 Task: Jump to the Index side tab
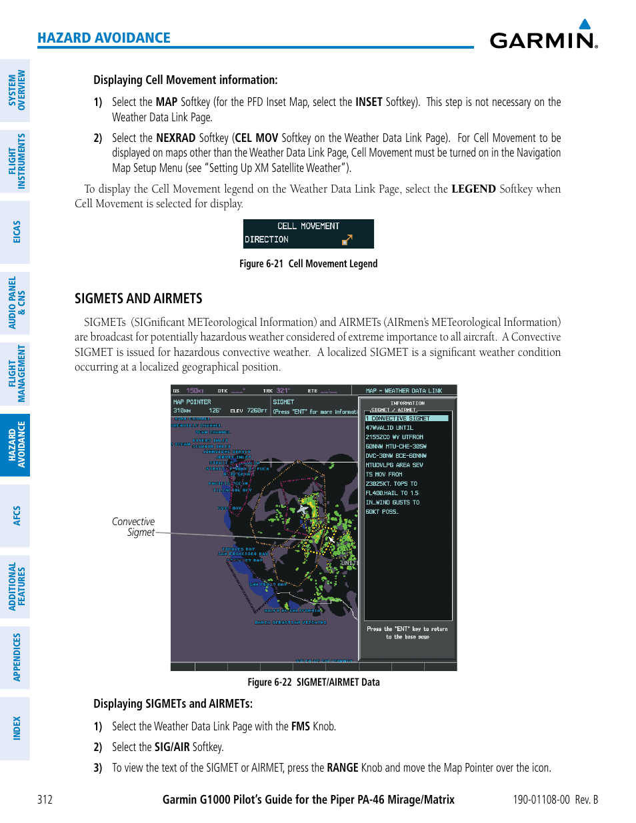pos(15,728)
